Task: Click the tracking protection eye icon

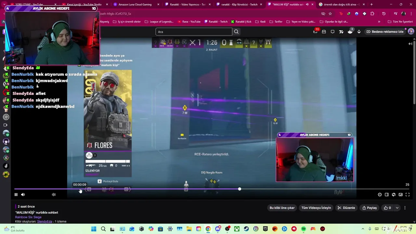Action: pyautogui.click(x=323, y=14)
